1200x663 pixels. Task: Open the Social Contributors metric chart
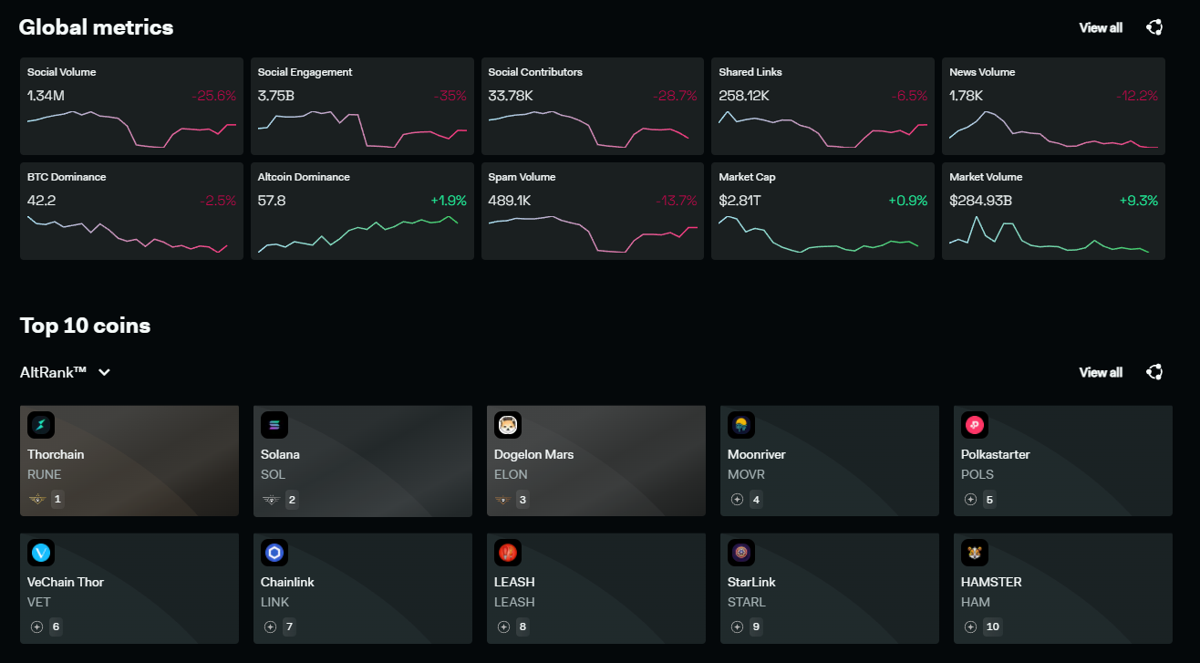click(x=593, y=106)
